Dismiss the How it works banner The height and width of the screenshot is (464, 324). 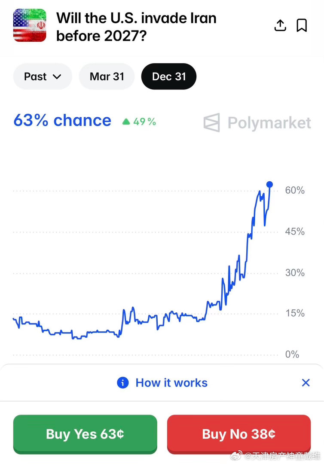click(306, 383)
